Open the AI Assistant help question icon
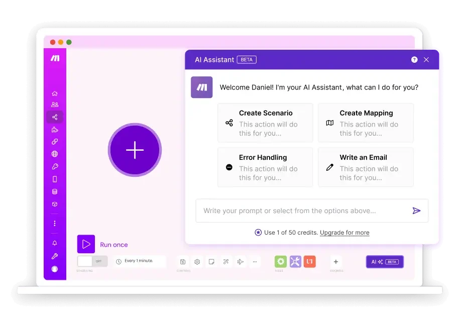470x322 pixels. point(414,60)
